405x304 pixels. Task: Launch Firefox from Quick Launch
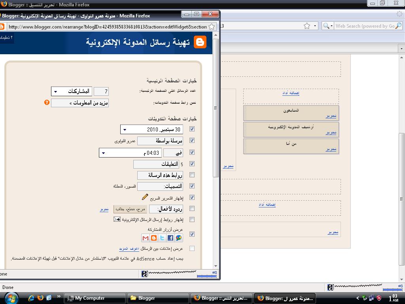click(x=40, y=298)
